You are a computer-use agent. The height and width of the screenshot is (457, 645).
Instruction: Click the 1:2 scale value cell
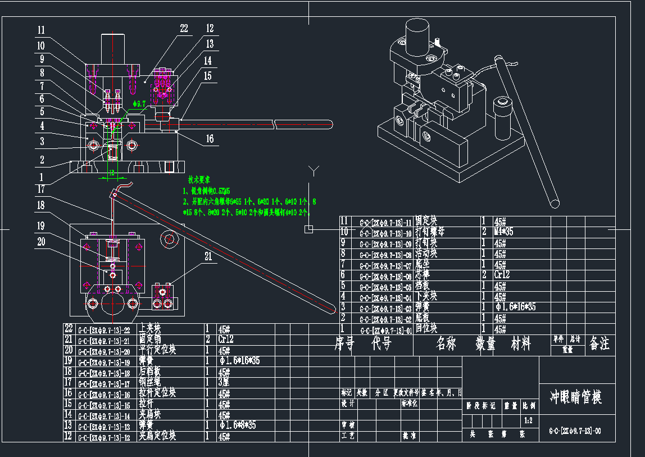(528, 420)
